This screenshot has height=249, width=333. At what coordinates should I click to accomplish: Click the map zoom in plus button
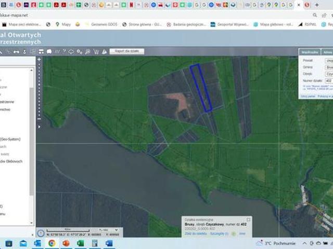(39, 60)
